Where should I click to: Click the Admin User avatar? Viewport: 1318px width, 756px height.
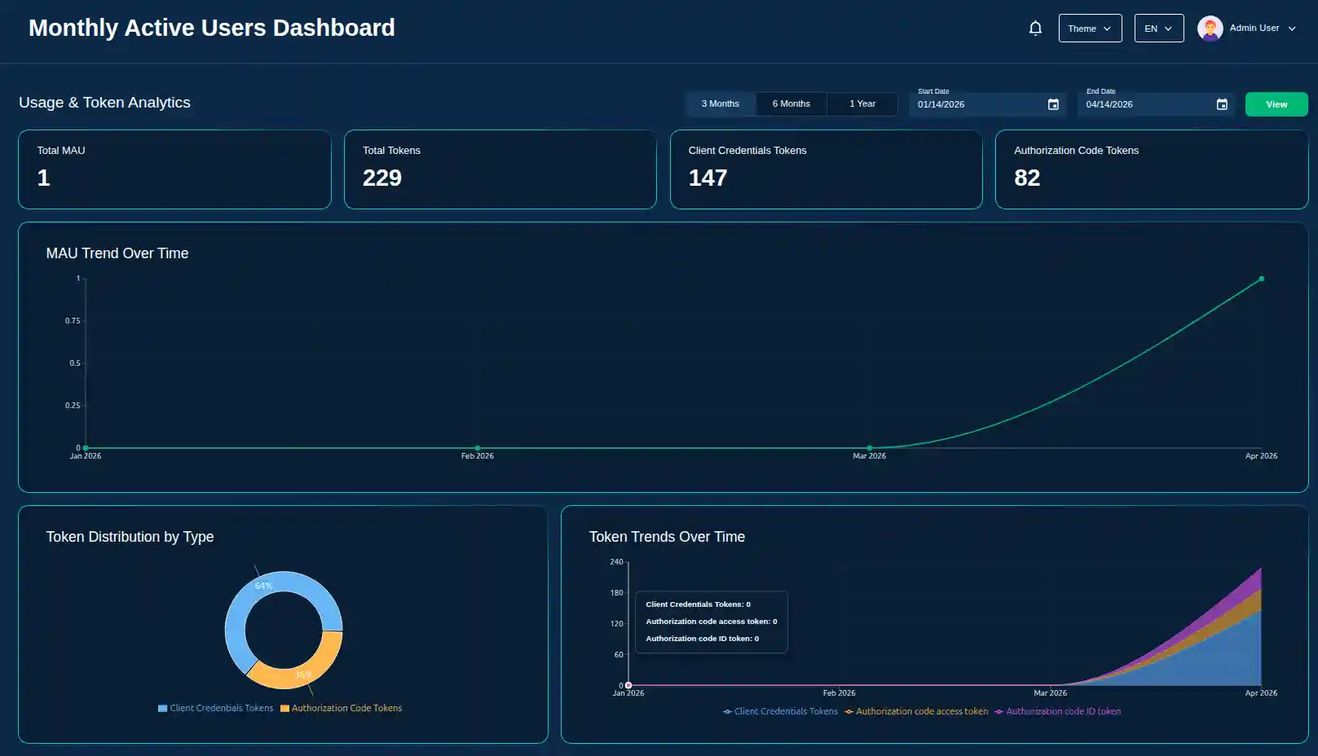click(1210, 29)
